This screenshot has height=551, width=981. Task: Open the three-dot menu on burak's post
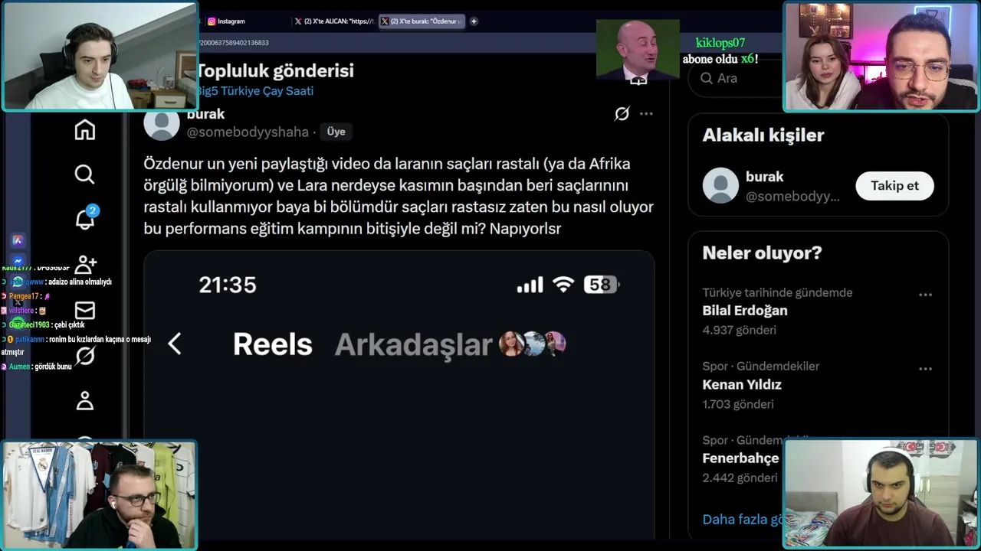coord(646,114)
